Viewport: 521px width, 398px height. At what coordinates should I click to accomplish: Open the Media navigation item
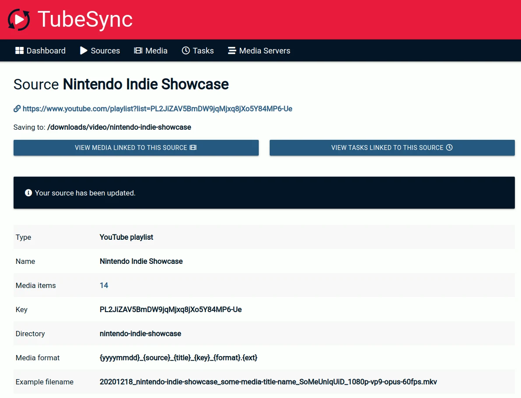151,50
